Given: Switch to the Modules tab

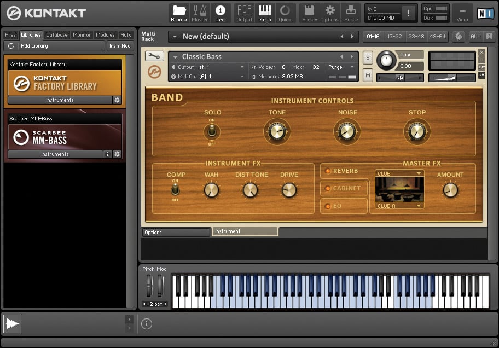Looking at the screenshot, I should point(105,35).
